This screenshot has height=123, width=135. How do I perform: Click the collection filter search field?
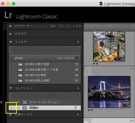pyautogui.click(x=45, y=96)
